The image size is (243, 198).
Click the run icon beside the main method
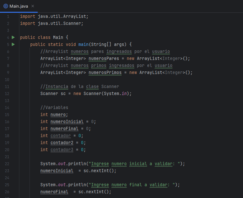(x=13, y=44)
